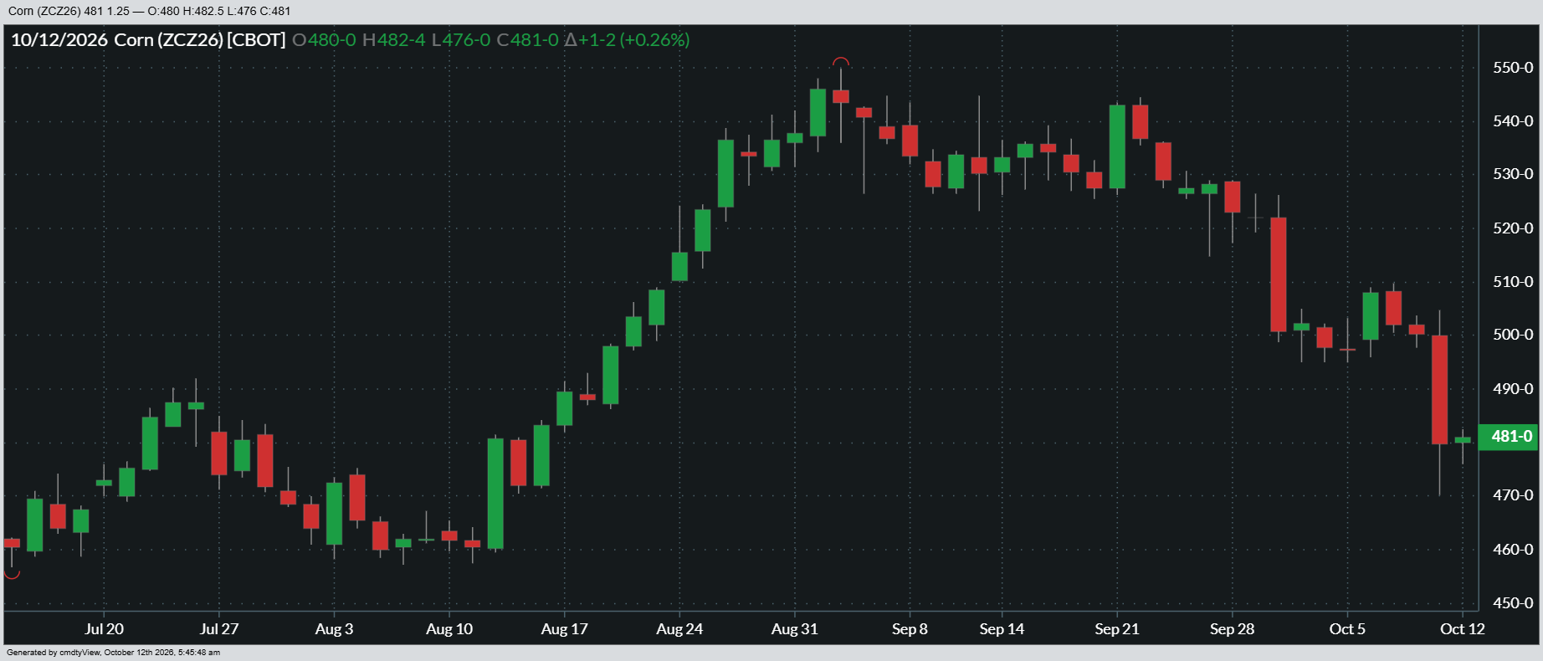Click the C481-0 close value
1543x661 pixels.
click(x=527, y=40)
